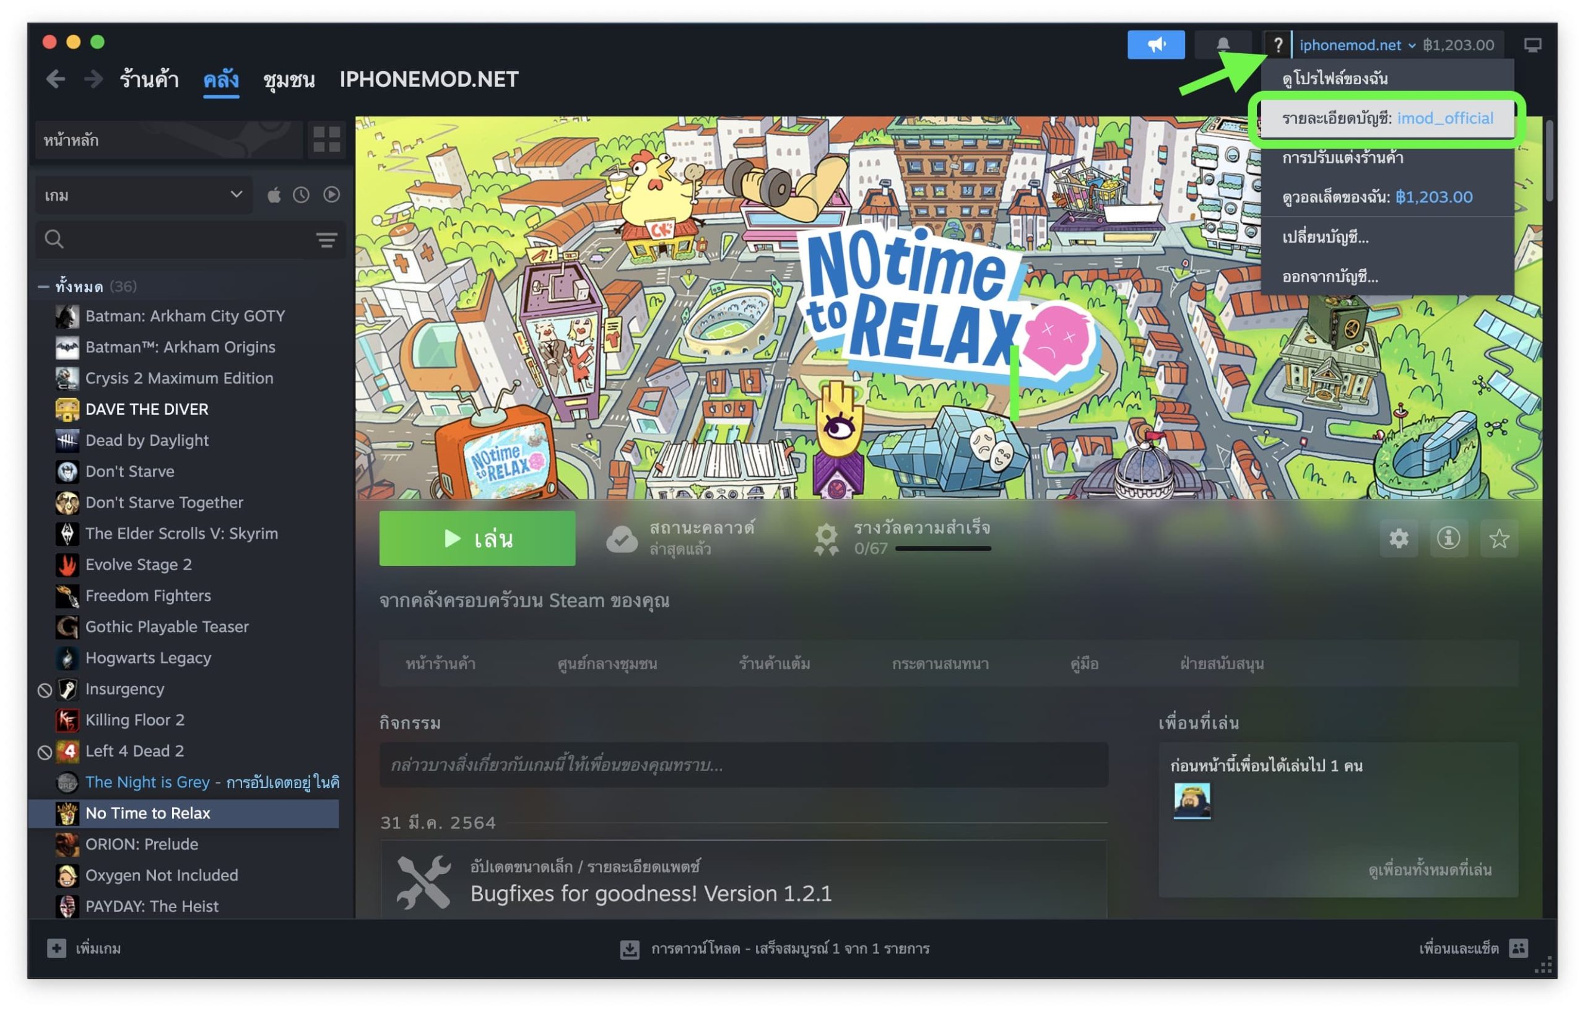Toggle sort by recent clock icon

click(x=302, y=195)
